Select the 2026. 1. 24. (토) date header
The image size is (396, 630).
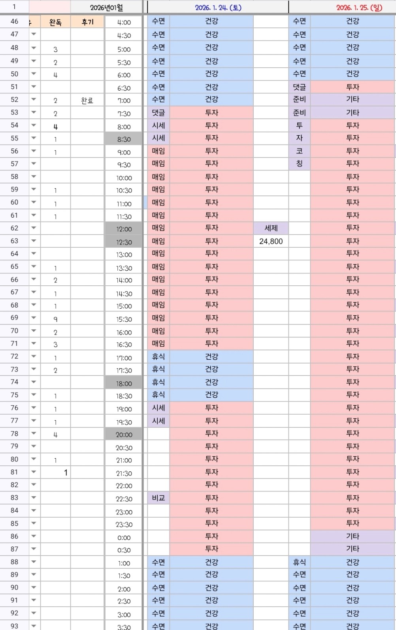(x=218, y=7)
